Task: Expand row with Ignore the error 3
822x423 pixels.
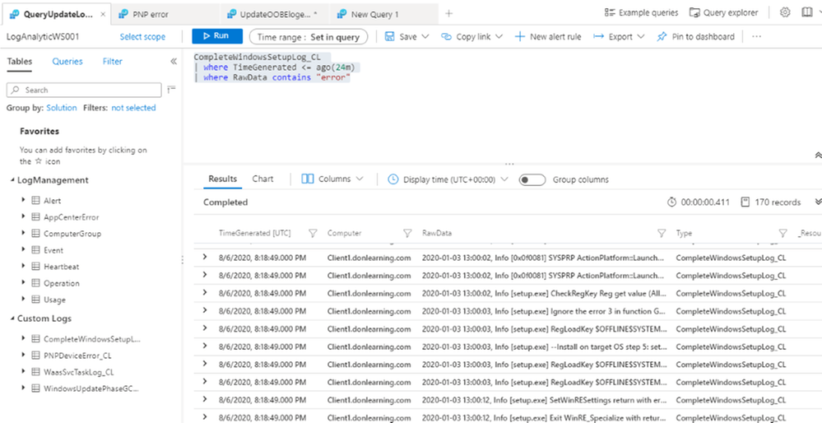Action: coord(205,309)
